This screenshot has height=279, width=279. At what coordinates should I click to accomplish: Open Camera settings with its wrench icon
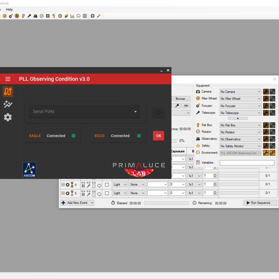coord(266,92)
